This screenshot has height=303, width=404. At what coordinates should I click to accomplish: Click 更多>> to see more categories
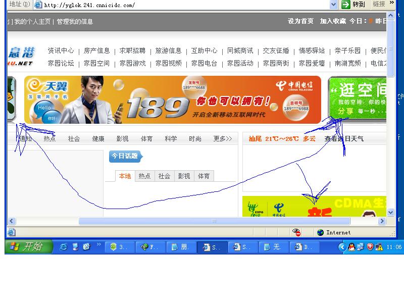[223, 138]
